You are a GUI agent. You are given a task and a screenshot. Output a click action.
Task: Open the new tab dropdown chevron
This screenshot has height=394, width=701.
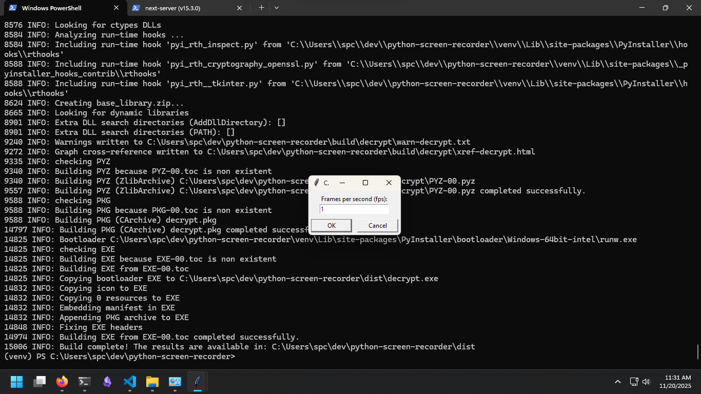(x=277, y=8)
